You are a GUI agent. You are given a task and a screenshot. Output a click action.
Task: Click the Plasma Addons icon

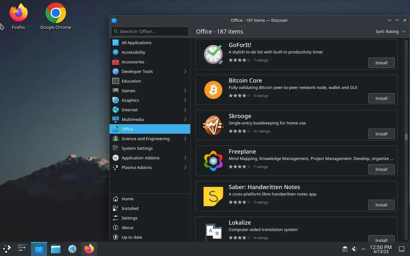click(116, 167)
